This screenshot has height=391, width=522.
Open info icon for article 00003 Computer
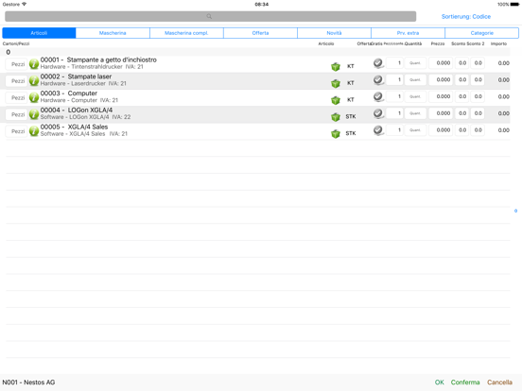click(x=34, y=97)
